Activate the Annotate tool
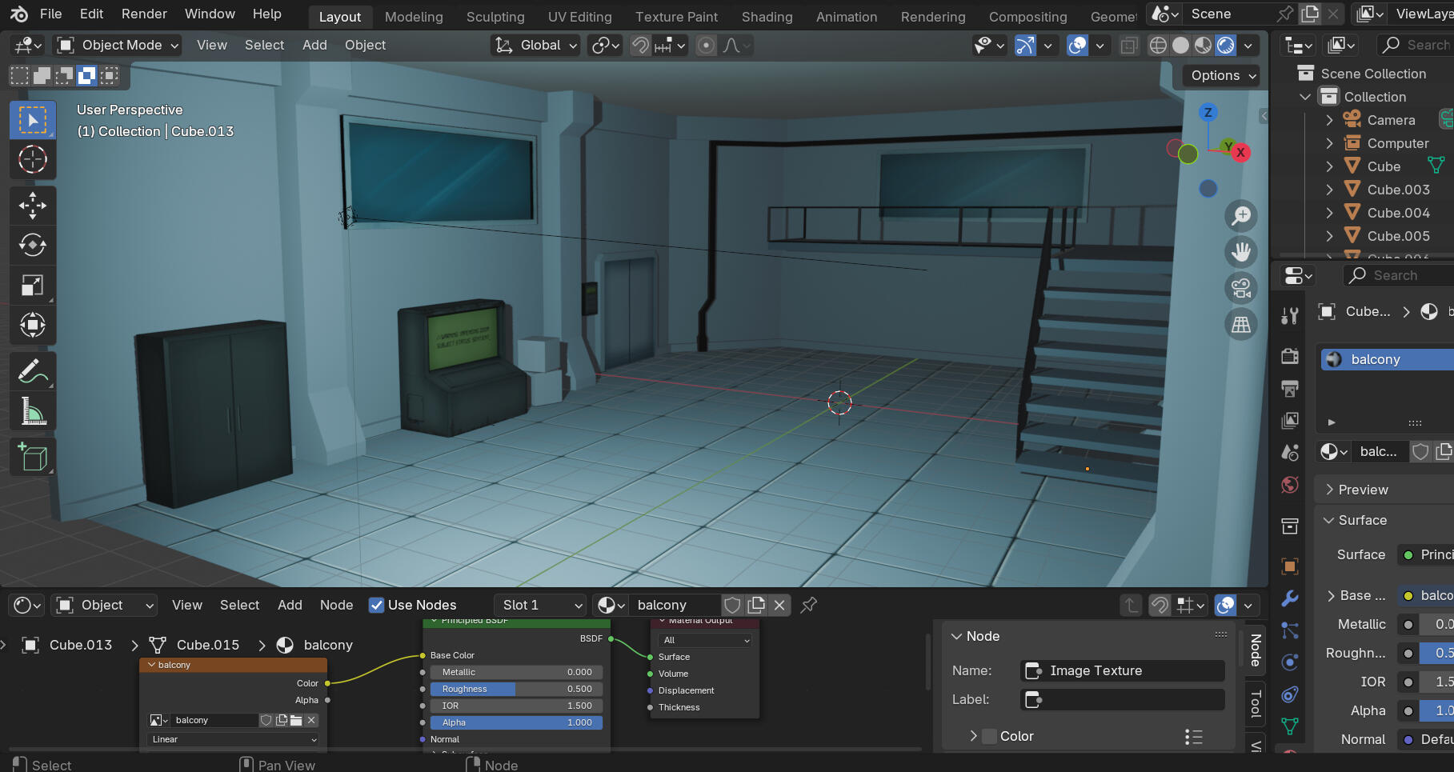This screenshot has height=772, width=1454. click(x=33, y=372)
